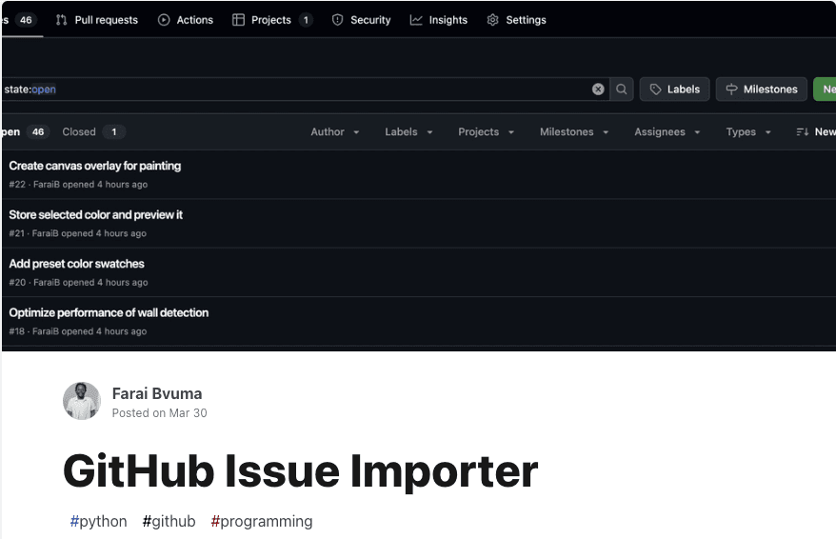Click the Actions play icon
This screenshot has height=539, width=836.
[164, 20]
